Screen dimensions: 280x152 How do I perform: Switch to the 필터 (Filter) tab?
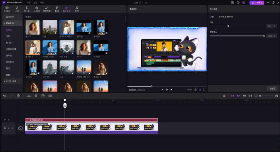point(57,9)
